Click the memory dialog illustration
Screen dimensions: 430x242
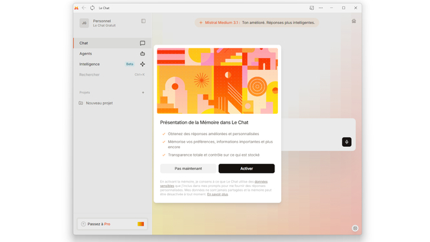(x=217, y=81)
